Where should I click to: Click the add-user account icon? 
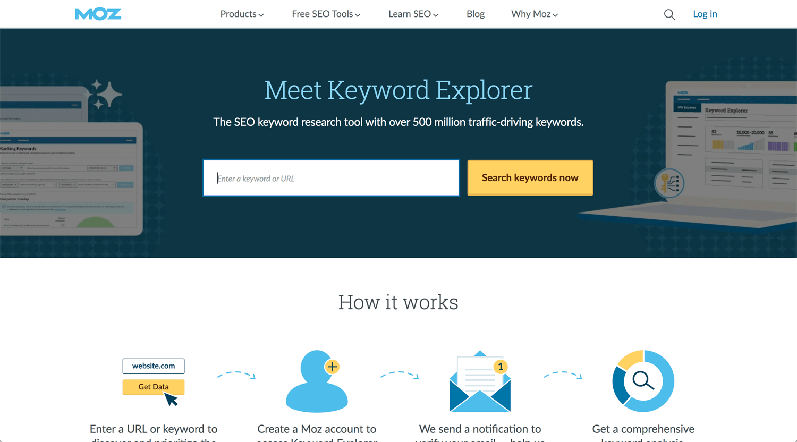click(317, 381)
